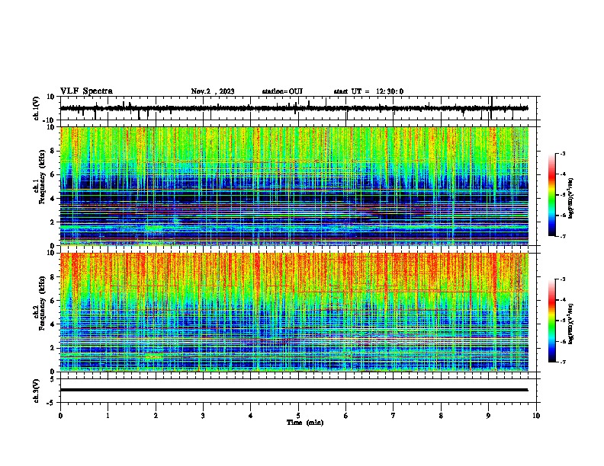604x466 pixels.
Task: Click time axis tick label "7"
Action: pos(394,416)
